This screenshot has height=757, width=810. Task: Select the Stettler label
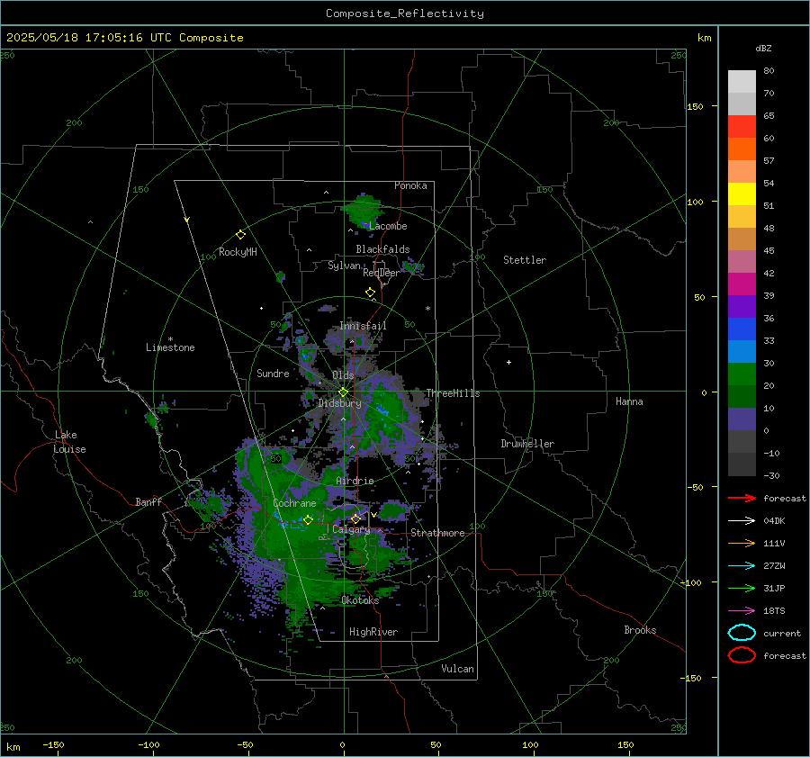pyautogui.click(x=525, y=260)
